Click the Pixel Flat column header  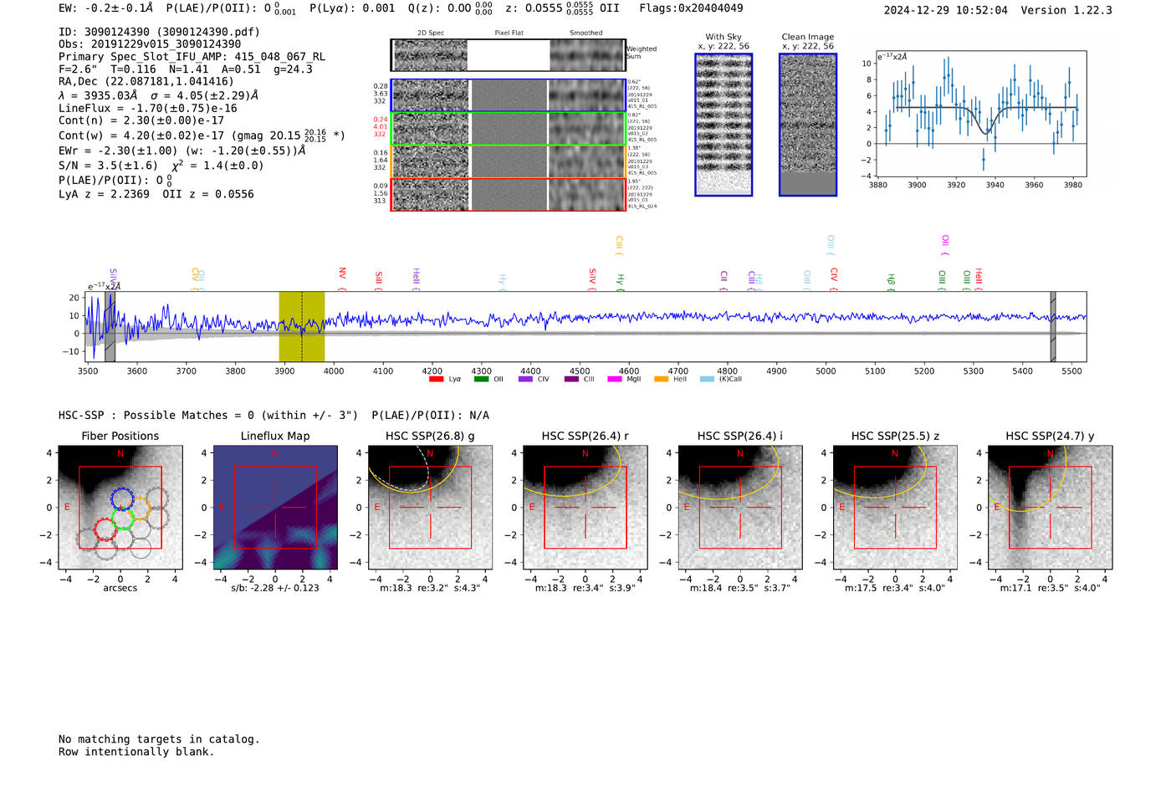509,33
